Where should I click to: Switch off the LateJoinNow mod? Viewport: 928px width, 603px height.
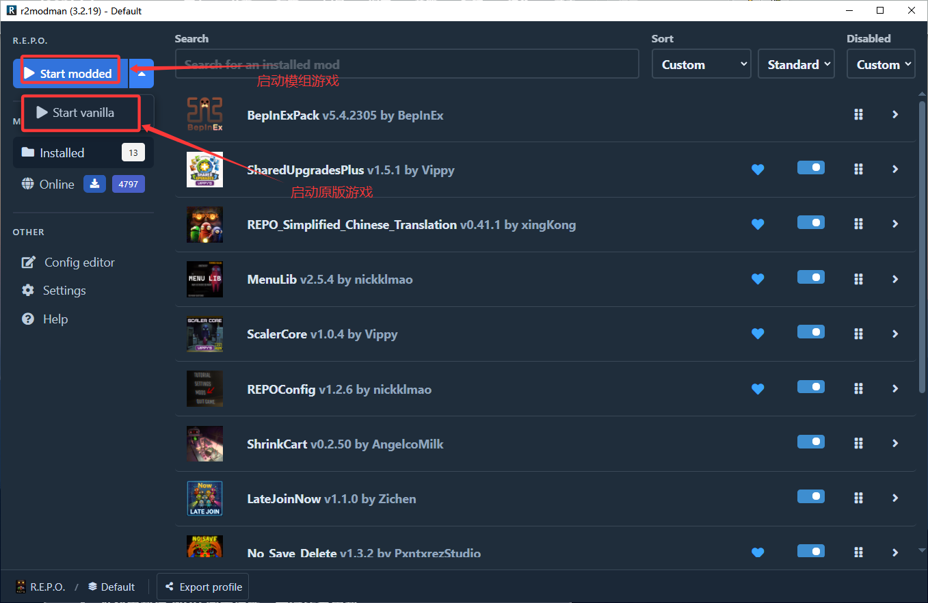coord(810,497)
